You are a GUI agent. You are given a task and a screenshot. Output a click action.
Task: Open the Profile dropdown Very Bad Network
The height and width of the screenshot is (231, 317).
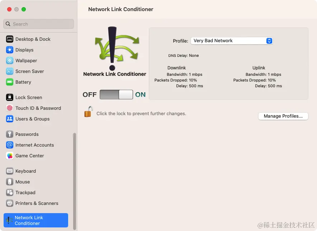coord(232,41)
